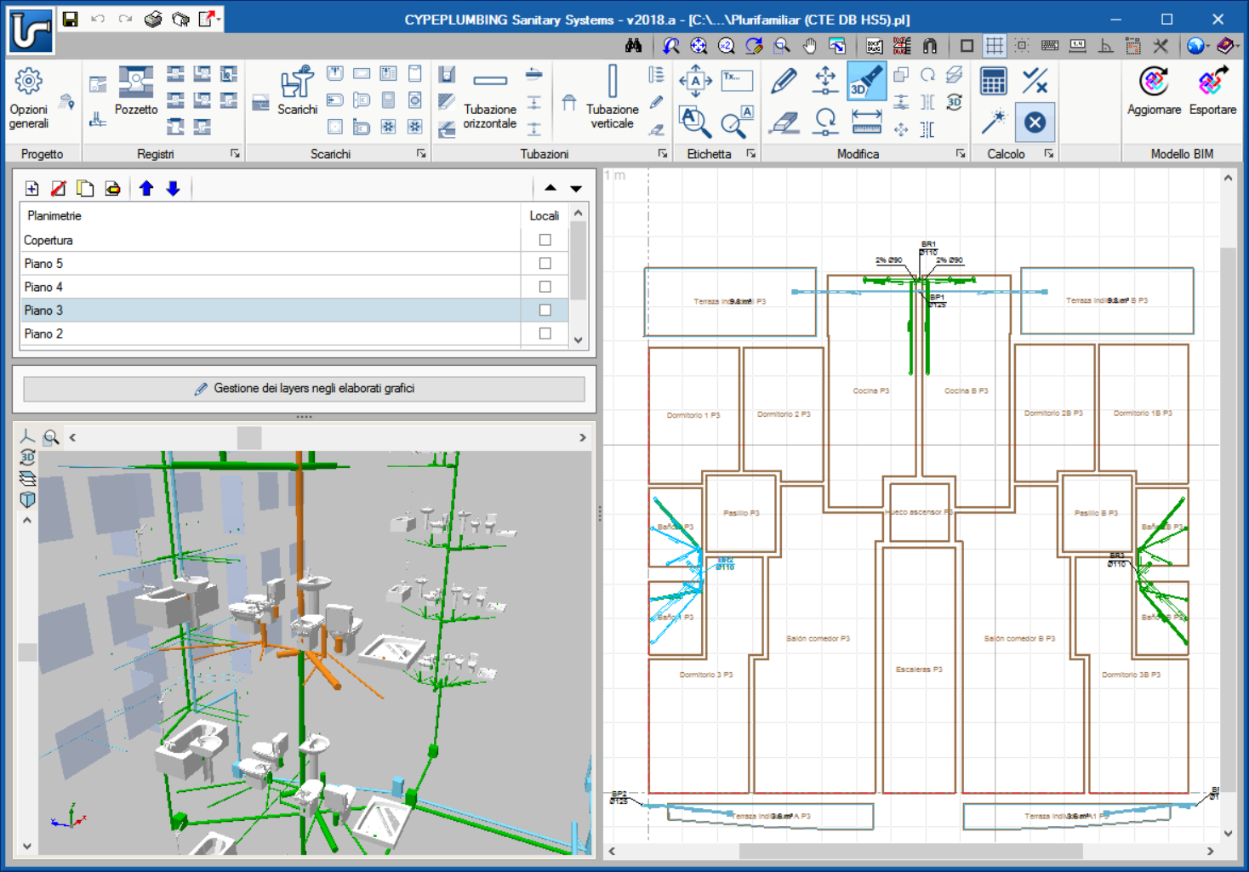
Task: Click the ruler measure length tool
Action: click(x=866, y=123)
